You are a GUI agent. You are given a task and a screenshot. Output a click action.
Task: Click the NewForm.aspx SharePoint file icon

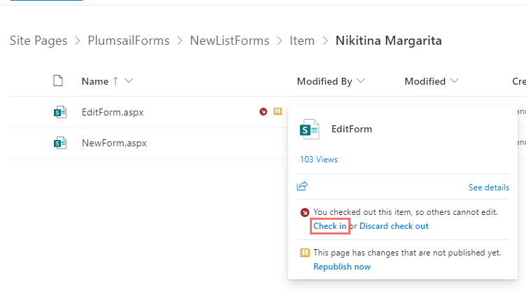pos(60,143)
